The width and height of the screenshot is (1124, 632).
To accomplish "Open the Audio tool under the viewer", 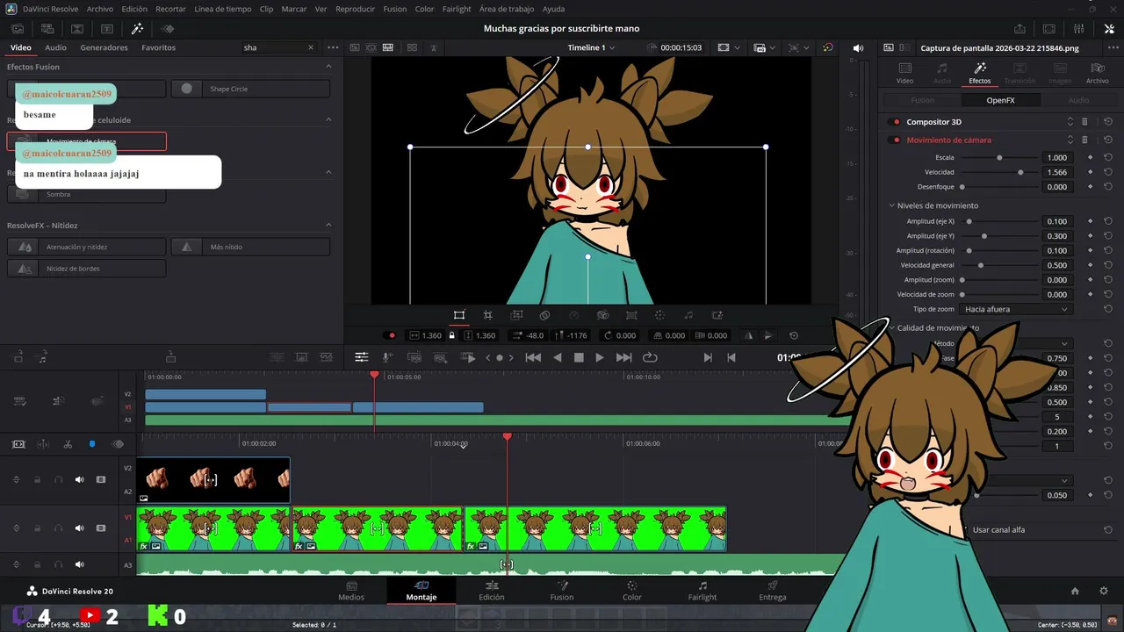I will pyautogui.click(x=688, y=315).
